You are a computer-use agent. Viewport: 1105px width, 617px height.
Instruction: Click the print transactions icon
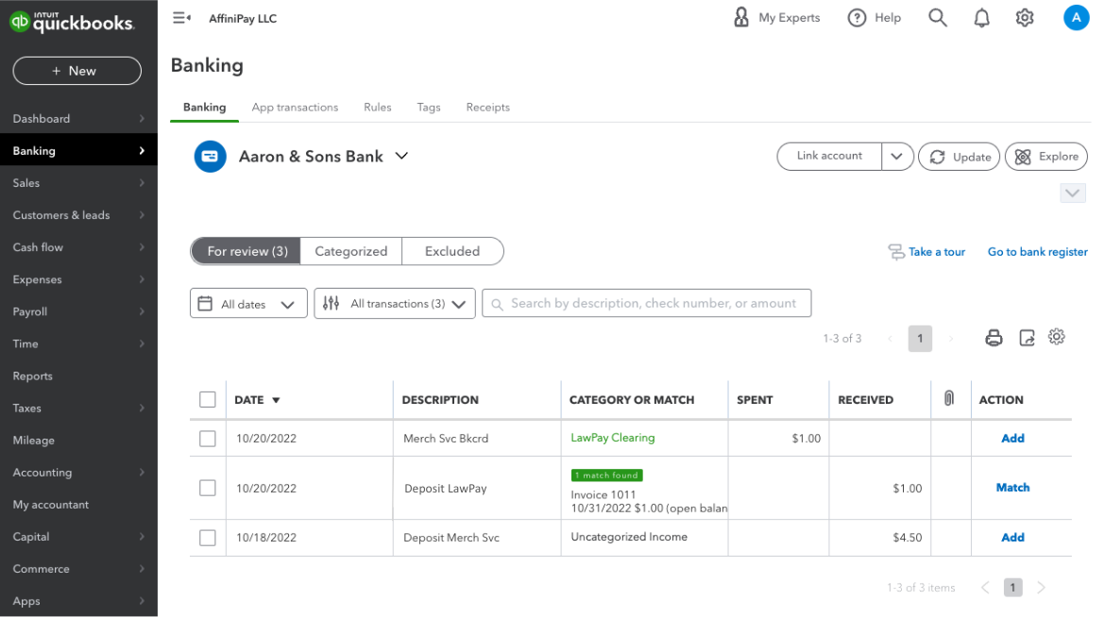point(994,338)
